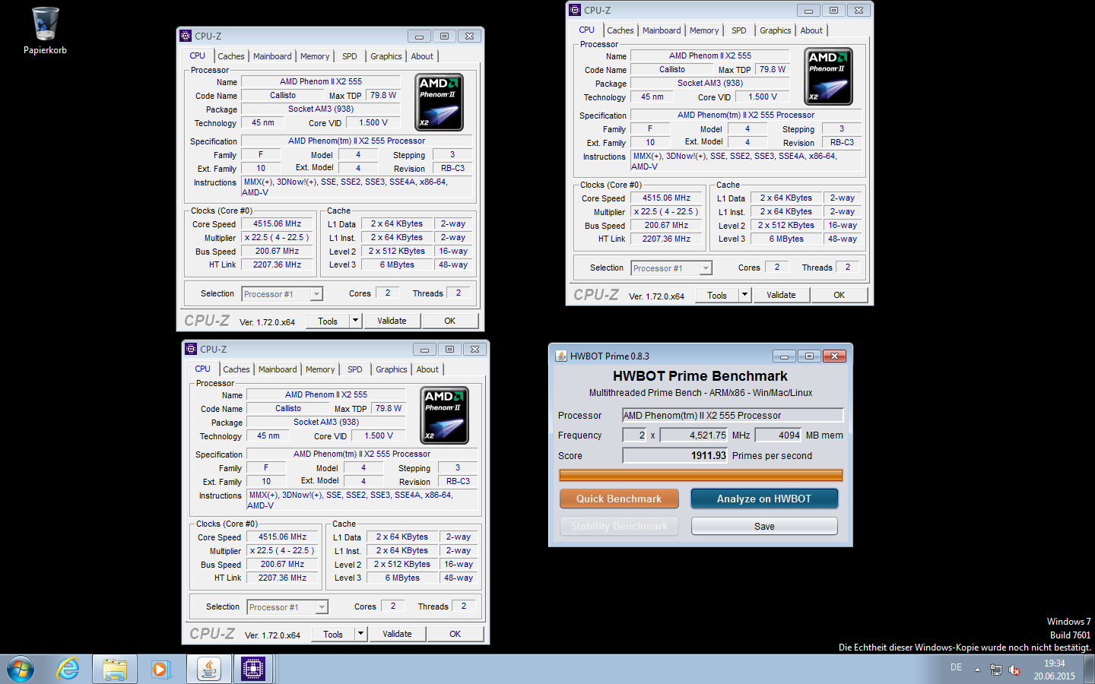Open Memory tab in top-right CPU-Z

click(x=704, y=30)
